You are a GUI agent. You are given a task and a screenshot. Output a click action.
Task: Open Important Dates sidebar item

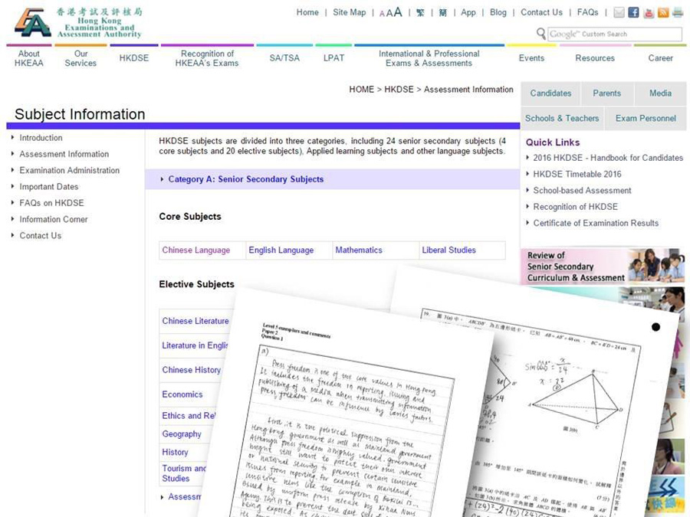pyautogui.click(x=49, y=186)
